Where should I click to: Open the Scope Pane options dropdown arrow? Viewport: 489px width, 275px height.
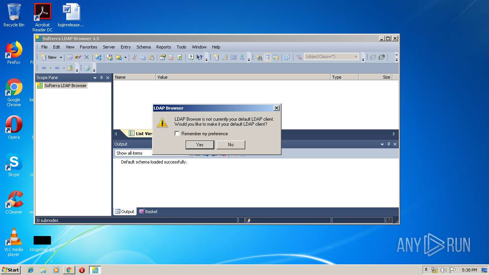click(95, 78)
